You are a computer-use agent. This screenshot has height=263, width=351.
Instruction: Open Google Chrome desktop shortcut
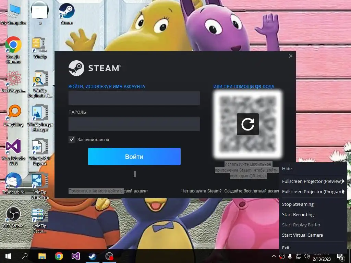(x=13, y=50)
